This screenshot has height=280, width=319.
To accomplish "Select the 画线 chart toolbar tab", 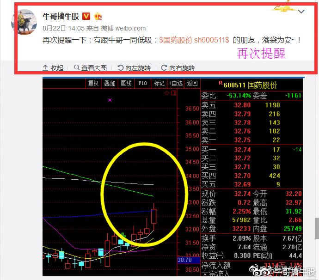I will (x=126, y=83).
